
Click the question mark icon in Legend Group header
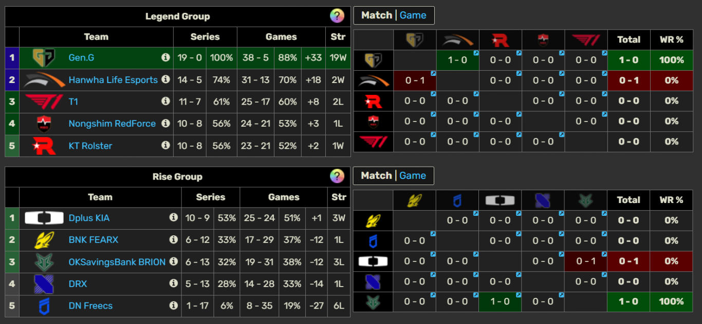[x=338, y=16]
